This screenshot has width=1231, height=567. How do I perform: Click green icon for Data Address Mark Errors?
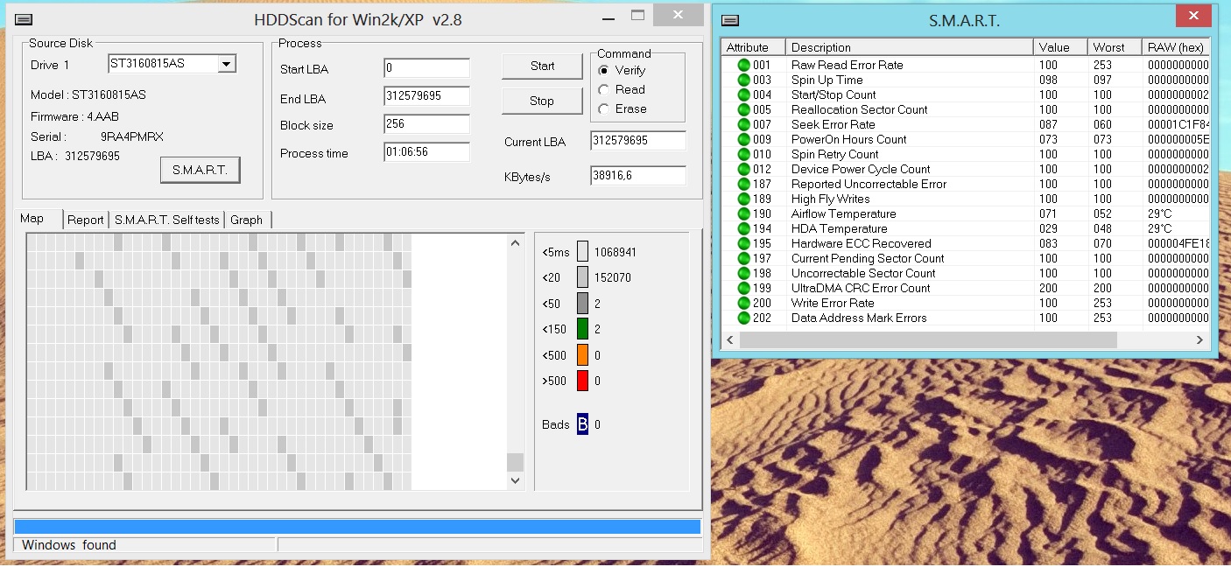[743, 318]
